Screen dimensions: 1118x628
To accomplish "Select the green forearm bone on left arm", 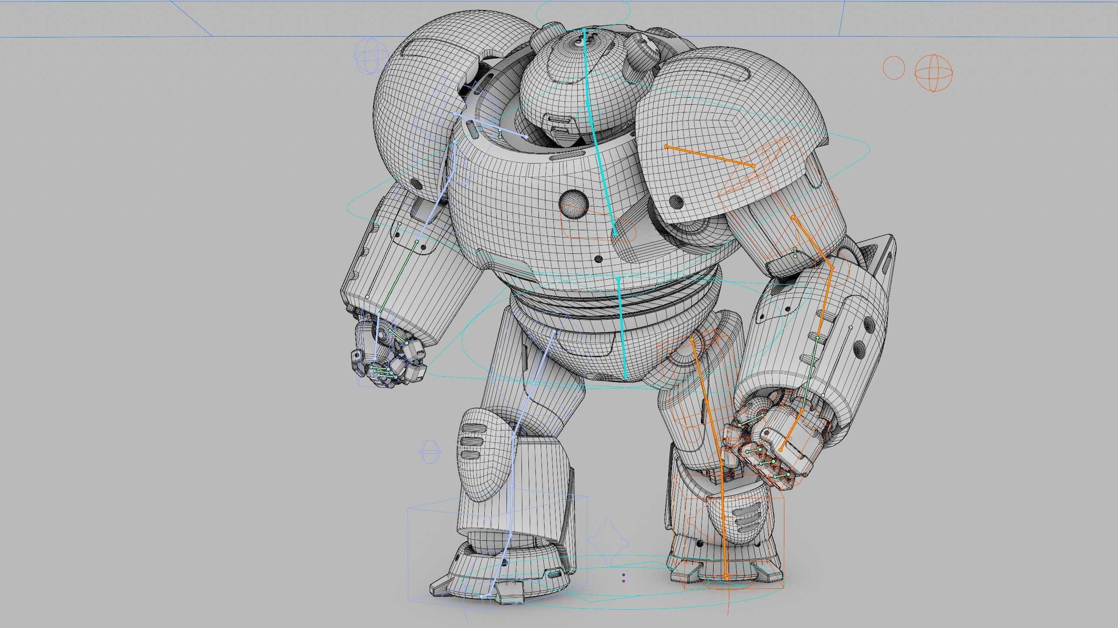I will coord(397,277).
